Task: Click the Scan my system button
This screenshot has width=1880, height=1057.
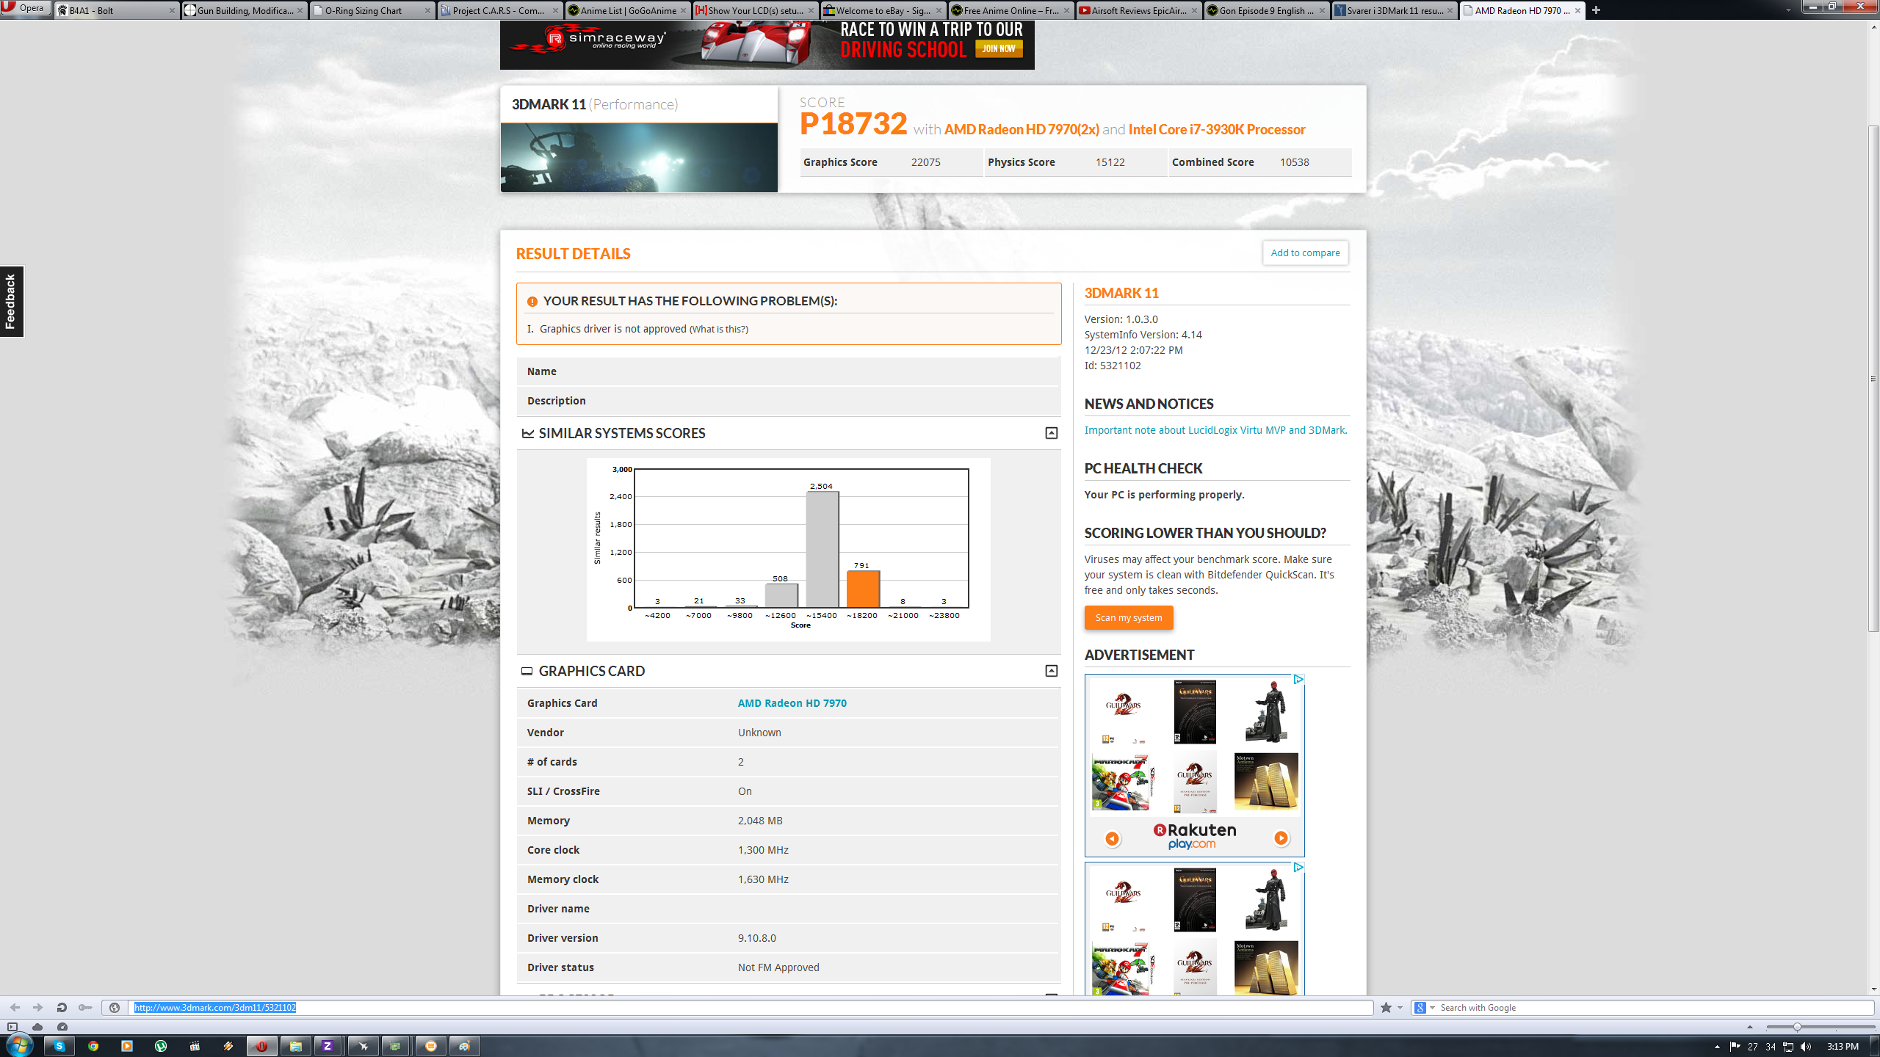Action: coord(1128,617)
